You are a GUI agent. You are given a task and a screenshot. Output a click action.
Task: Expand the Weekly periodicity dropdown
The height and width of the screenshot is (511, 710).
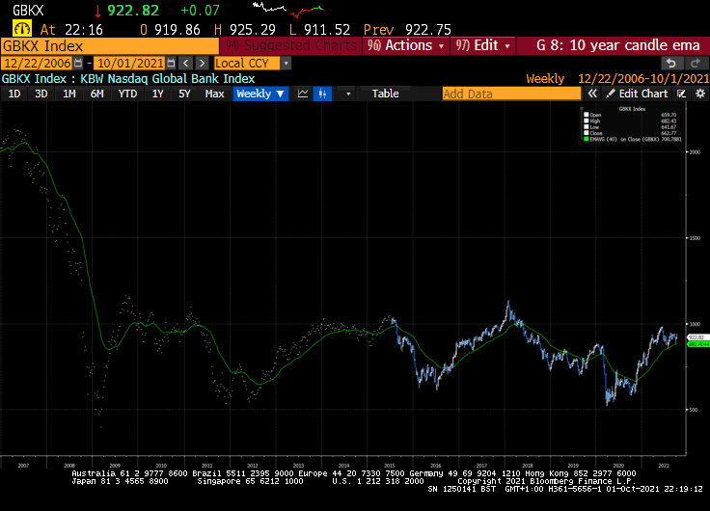coord(260,94)
